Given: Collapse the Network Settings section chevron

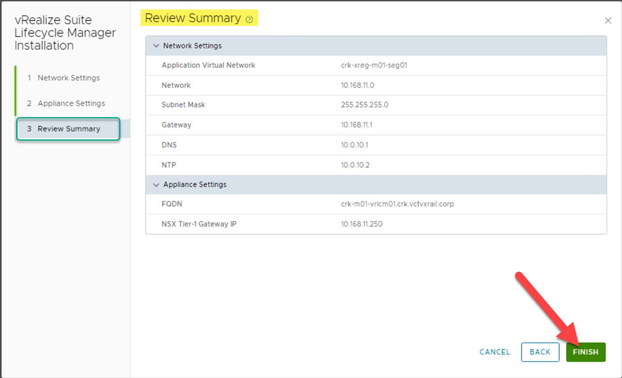Looking at the screenshot, I should click(156, 46).
